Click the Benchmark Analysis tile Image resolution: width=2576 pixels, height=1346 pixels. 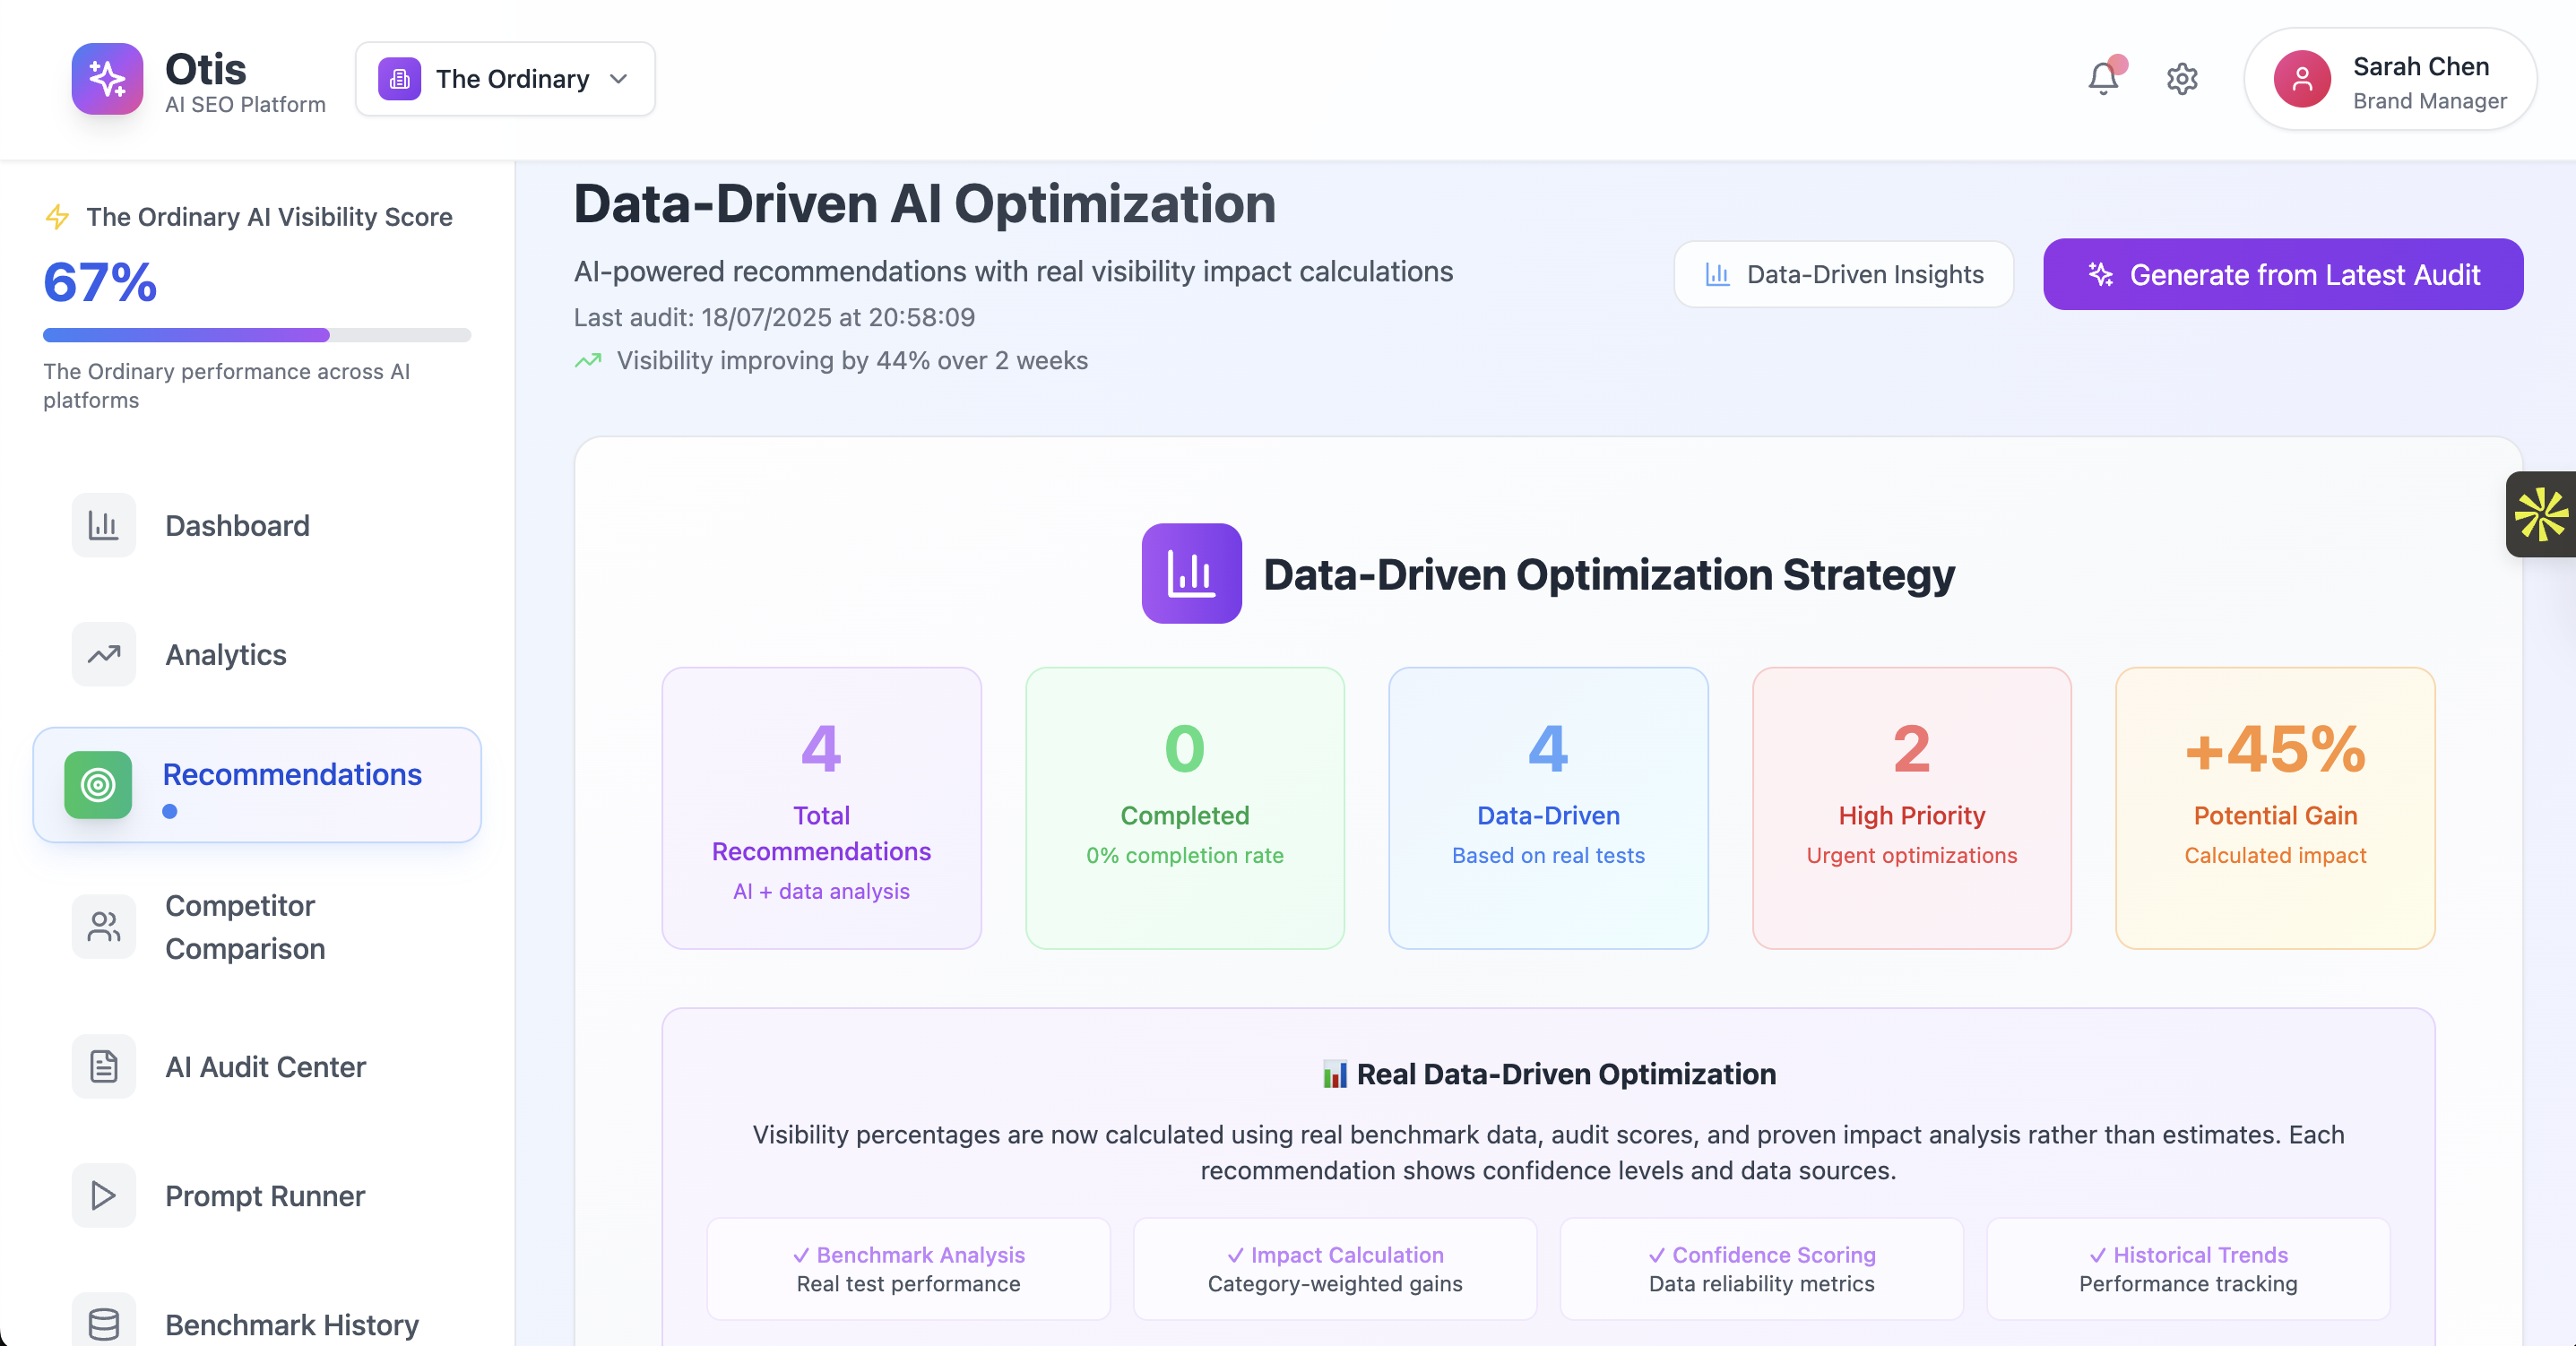click(x=908, y=1268)
